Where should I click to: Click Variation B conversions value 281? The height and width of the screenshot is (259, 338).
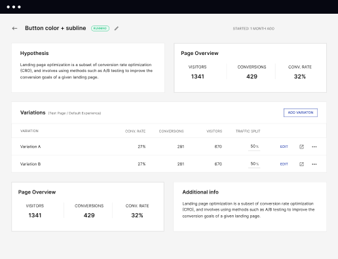point(181,164)
